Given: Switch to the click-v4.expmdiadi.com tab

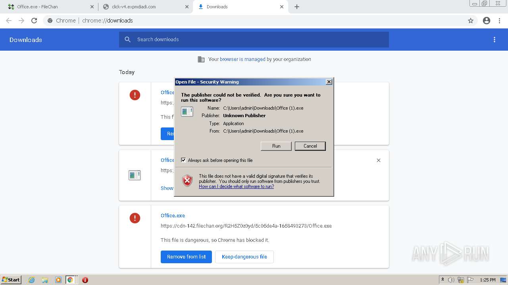Looking at the screenshot, I should point(146,7).
